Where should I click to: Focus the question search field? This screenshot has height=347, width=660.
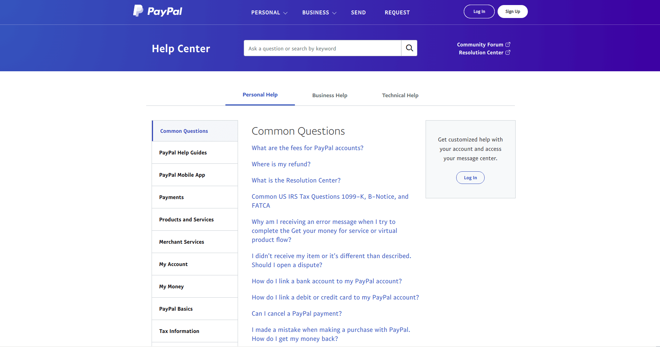point(323,48)
